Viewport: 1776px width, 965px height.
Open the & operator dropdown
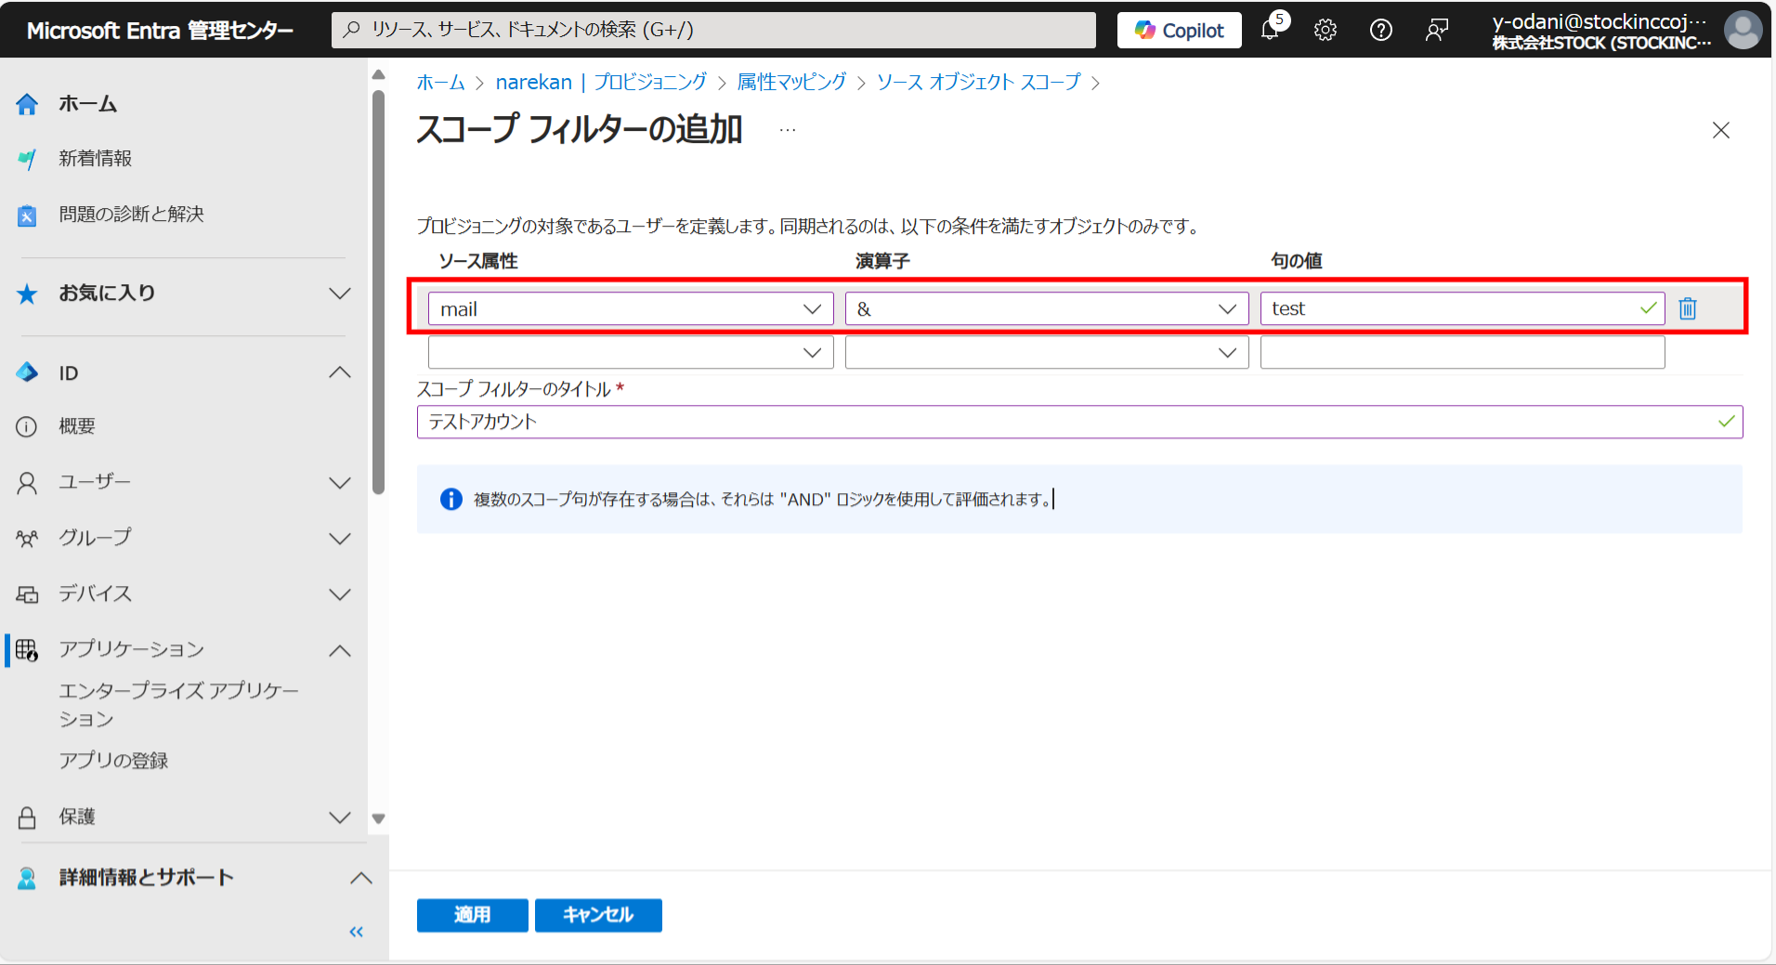point(1047,308)
